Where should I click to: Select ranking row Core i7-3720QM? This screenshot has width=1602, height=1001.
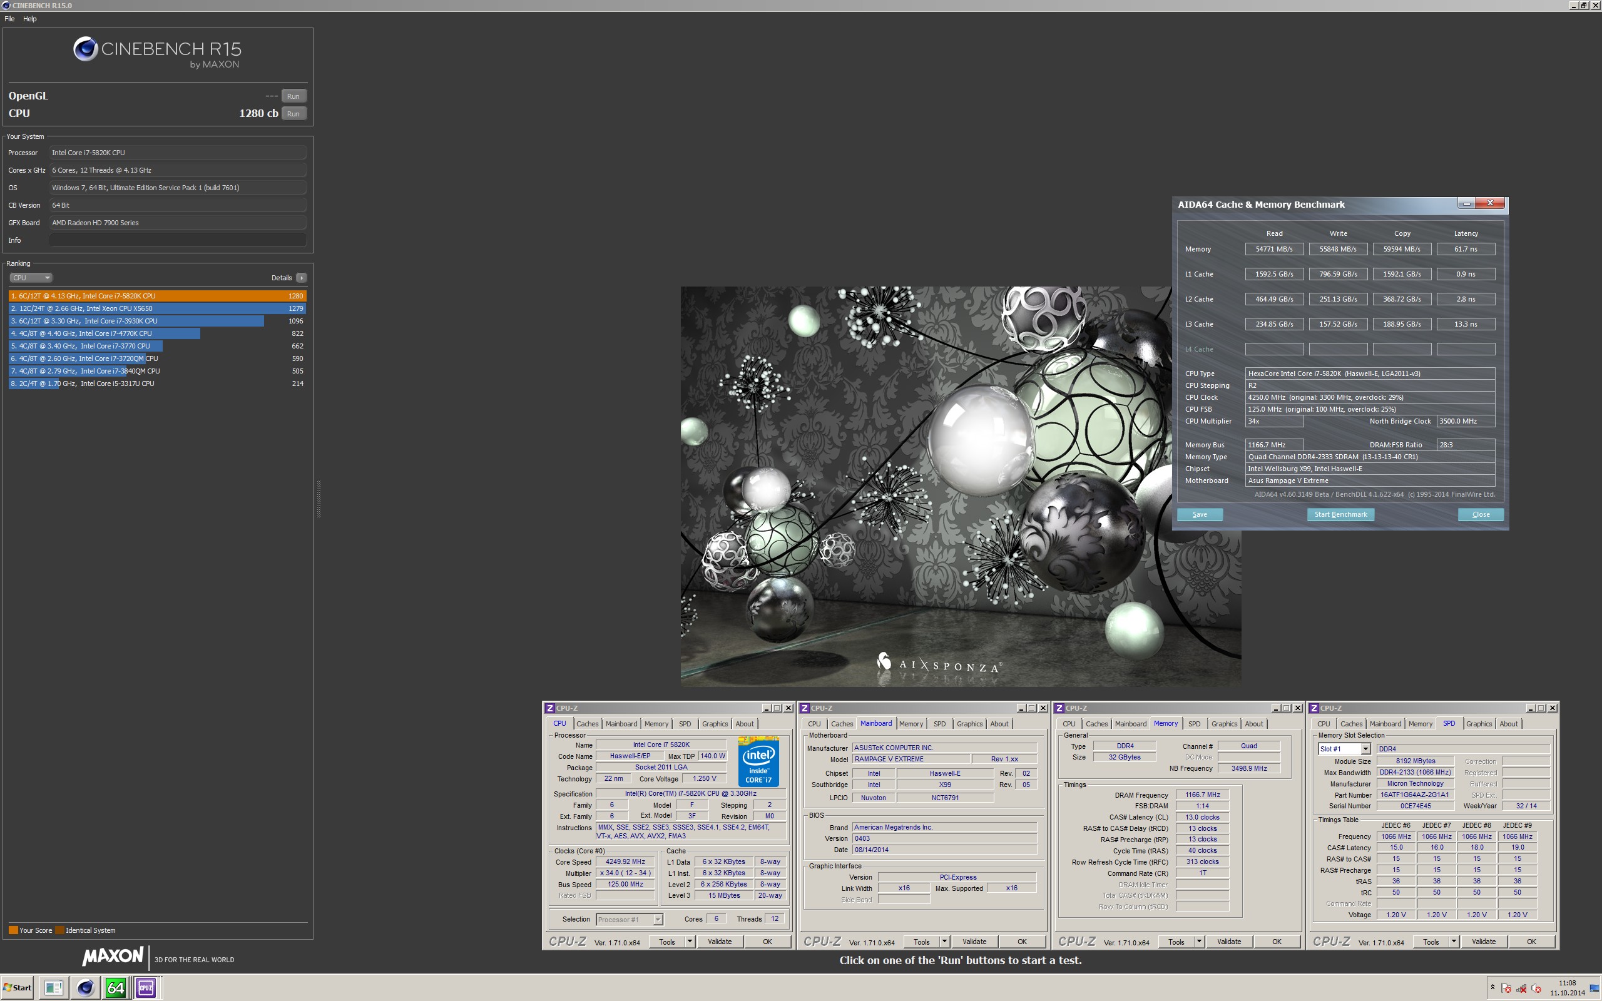pyautogui.click(x=157, y=358)
